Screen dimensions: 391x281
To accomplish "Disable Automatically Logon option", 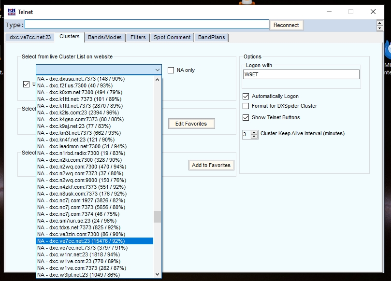I will point(246,96).
